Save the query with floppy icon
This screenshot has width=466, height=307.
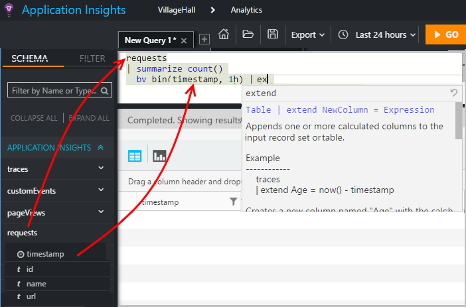[273, 34]
